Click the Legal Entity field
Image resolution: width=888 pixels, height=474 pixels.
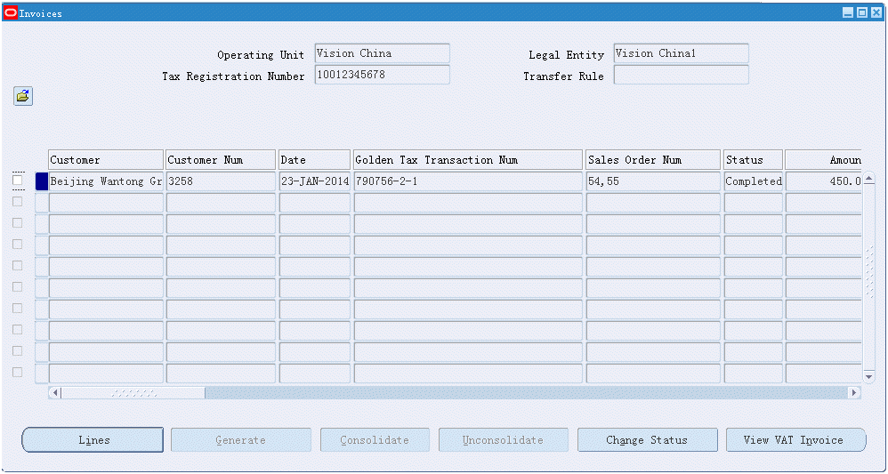(x=682, y=53)
